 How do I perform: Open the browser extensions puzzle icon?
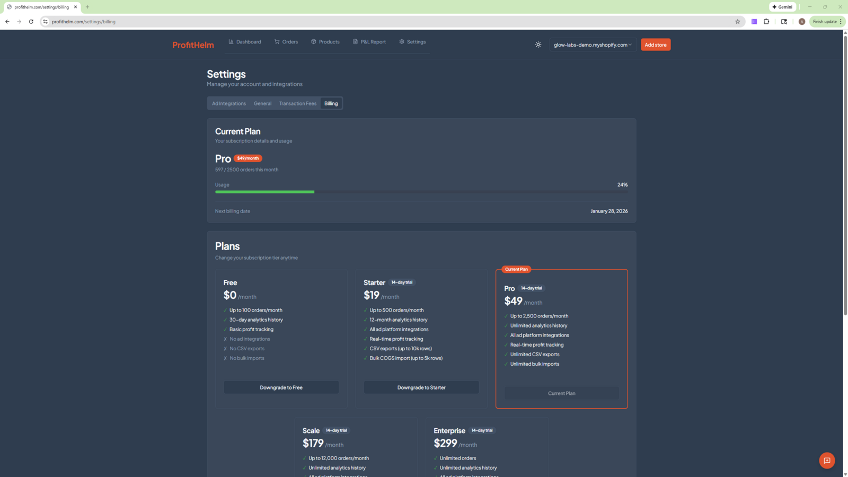pyautogui.click(x=766, y=22)
